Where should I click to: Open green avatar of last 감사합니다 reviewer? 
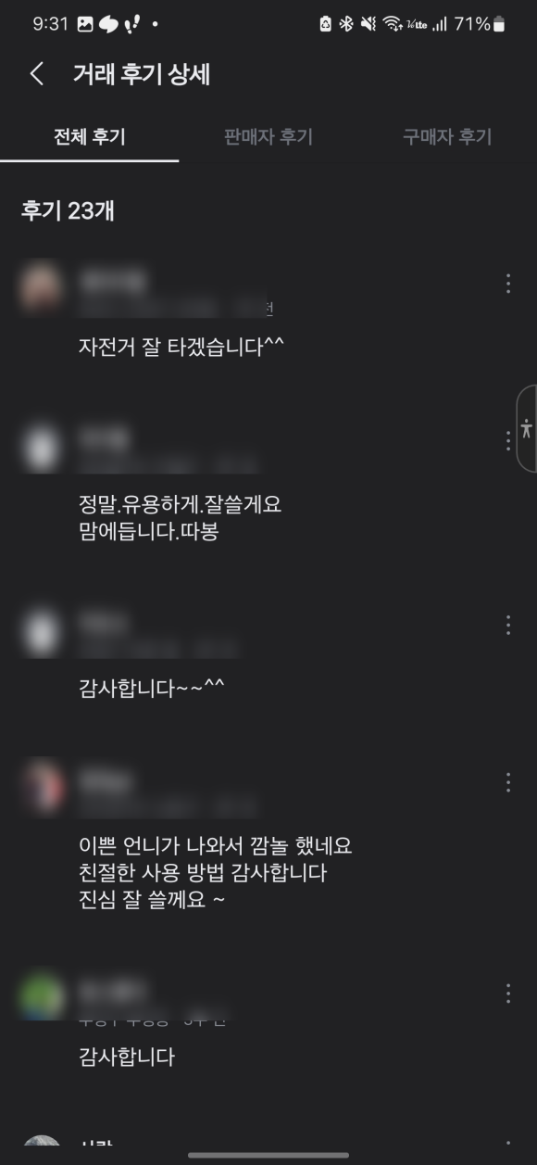pyautogui.click(x=41, y=997)
